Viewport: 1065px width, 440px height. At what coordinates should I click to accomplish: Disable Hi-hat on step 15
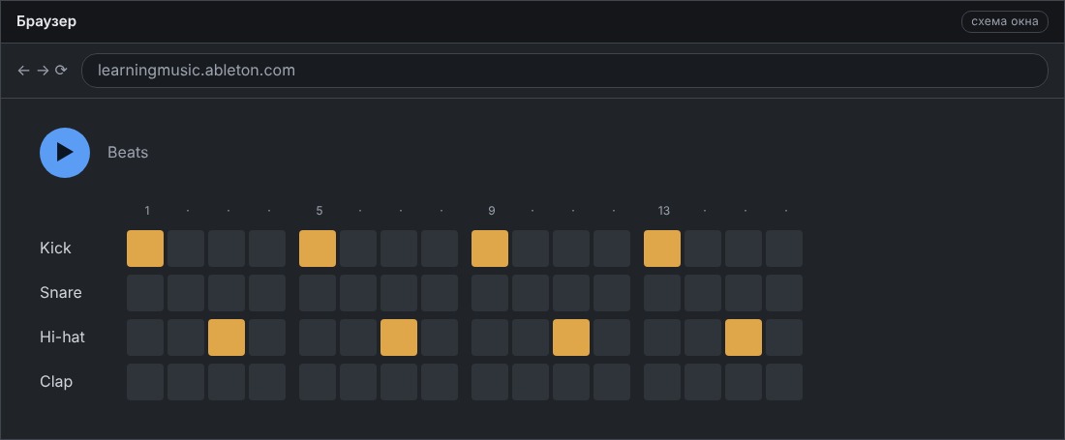744,337
